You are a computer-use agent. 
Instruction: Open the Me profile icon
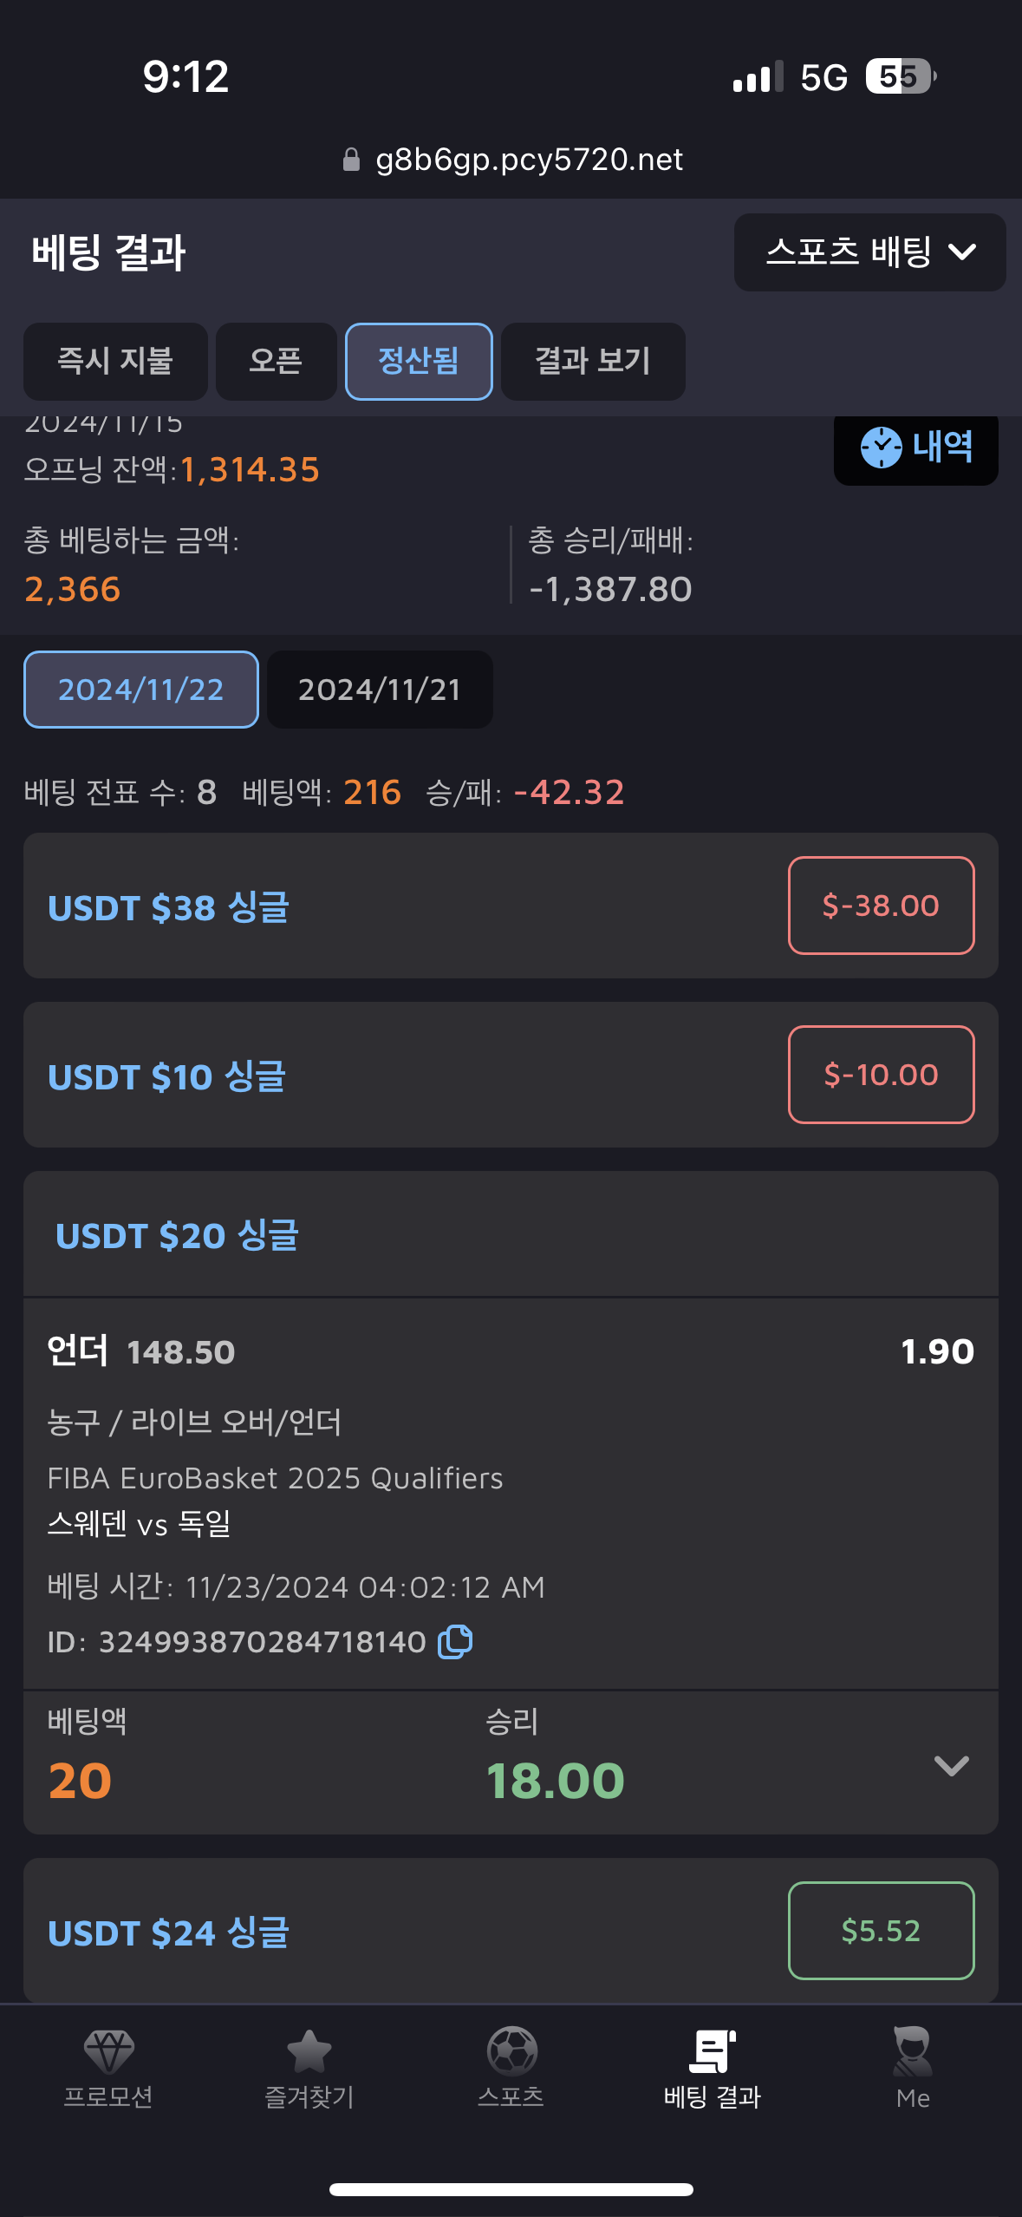(x=913, y=2051)
